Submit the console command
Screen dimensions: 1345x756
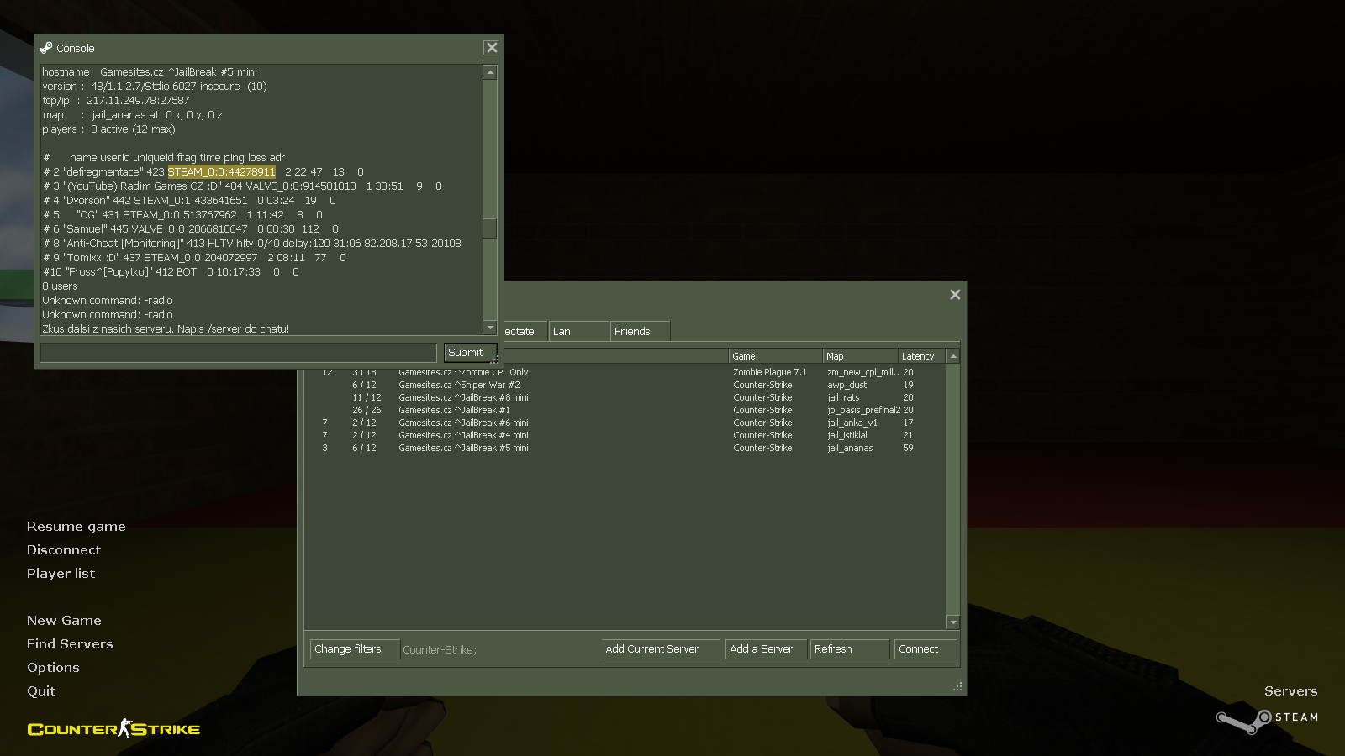pyautogui.click(x=470, y=353)
